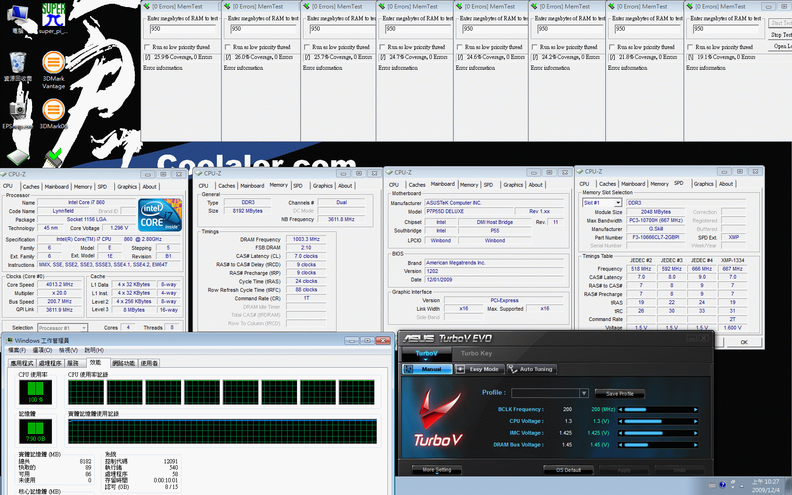Image resolution: width=792 pixels, height=495 pixels.
Task: Toggle low priority thread in the 21.8% coverage MemTest
Action: click(x=612, y=47)
